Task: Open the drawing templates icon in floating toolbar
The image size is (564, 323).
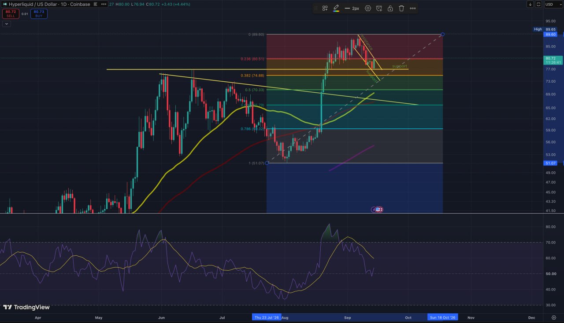Action: [x=325, y=8]
